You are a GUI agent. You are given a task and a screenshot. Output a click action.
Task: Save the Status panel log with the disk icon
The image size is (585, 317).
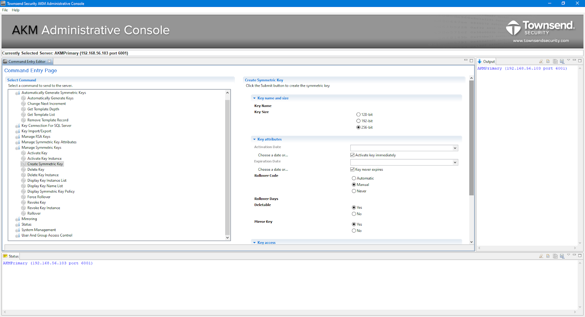click(562, 256)
